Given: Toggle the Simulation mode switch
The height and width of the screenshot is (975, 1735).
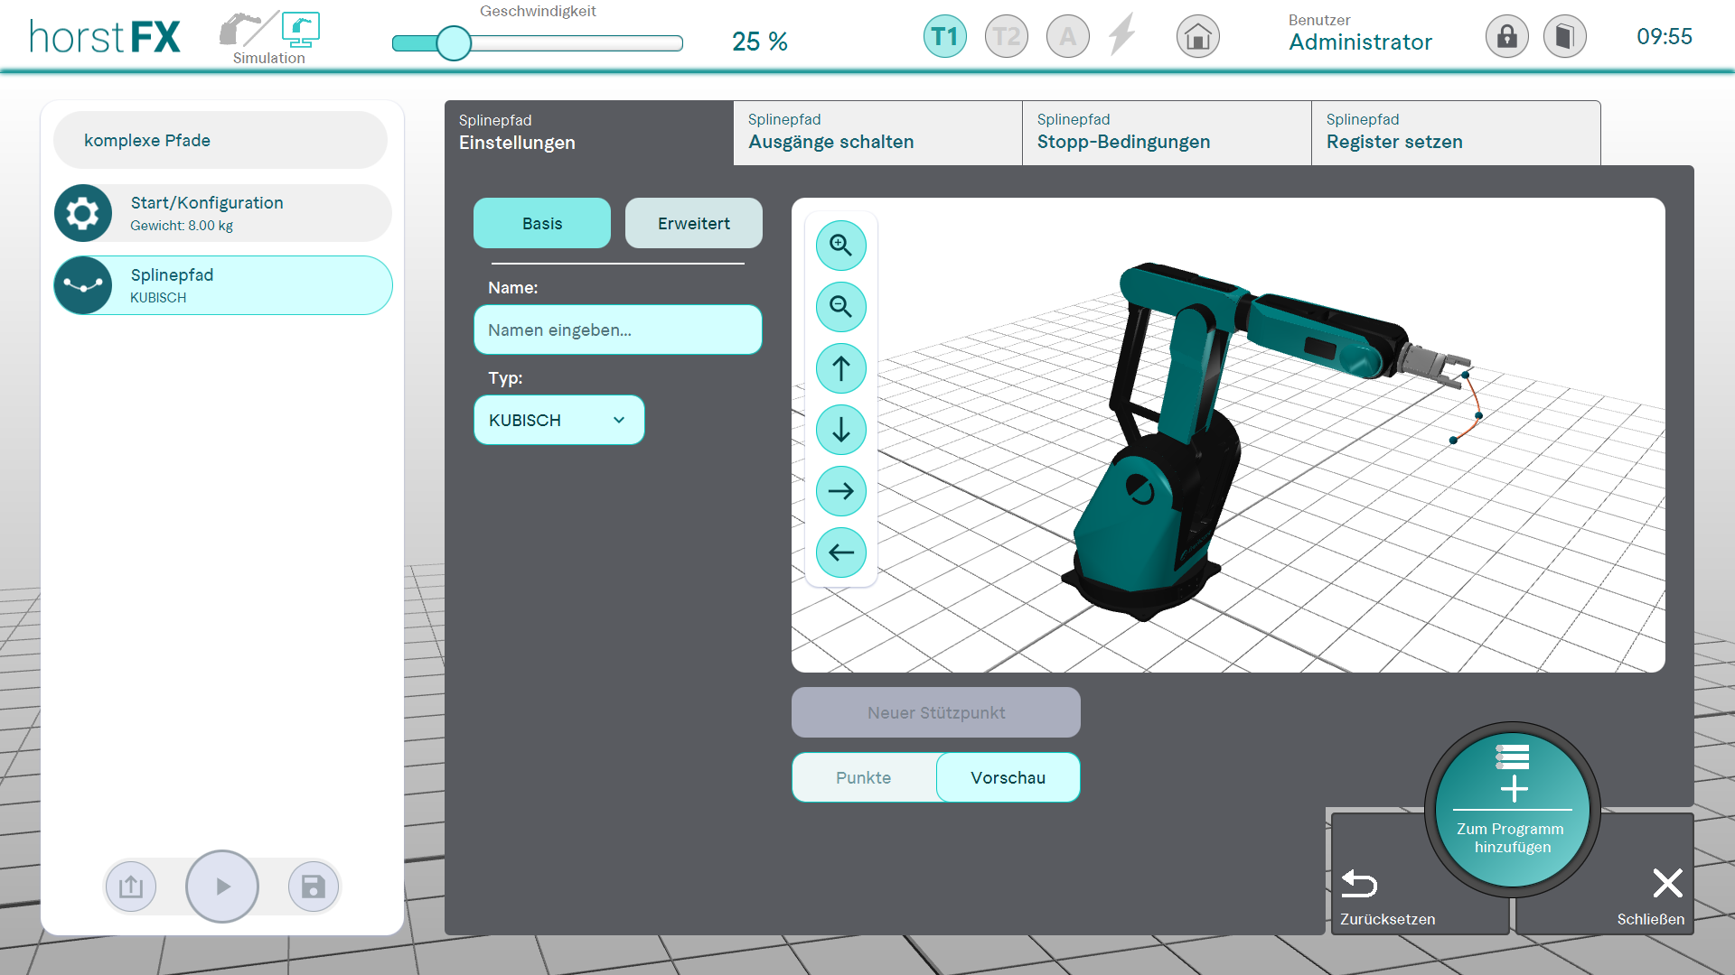Looking at the screenshot, I should tap(269, 36).
